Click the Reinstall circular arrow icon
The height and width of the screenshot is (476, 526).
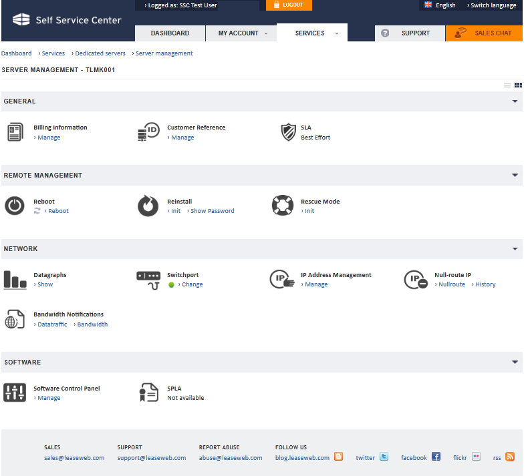[x=148, y=206]
